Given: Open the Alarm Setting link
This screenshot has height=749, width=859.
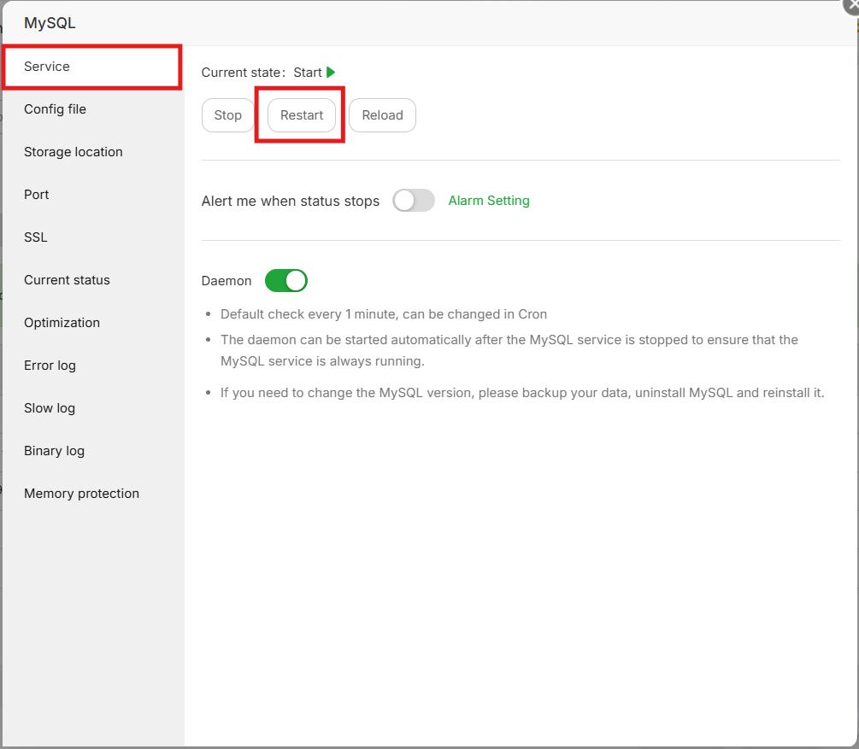Looking at the screenshot, I should [x=489, y=200].
